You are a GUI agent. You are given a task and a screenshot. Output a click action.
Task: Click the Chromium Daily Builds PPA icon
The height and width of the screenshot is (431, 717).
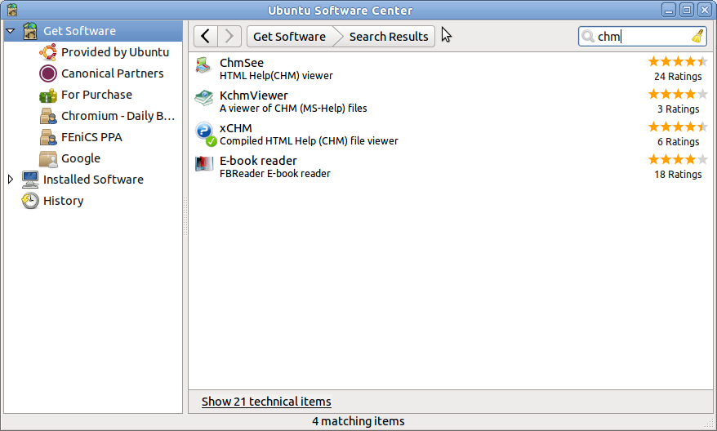tap(48, 116)
